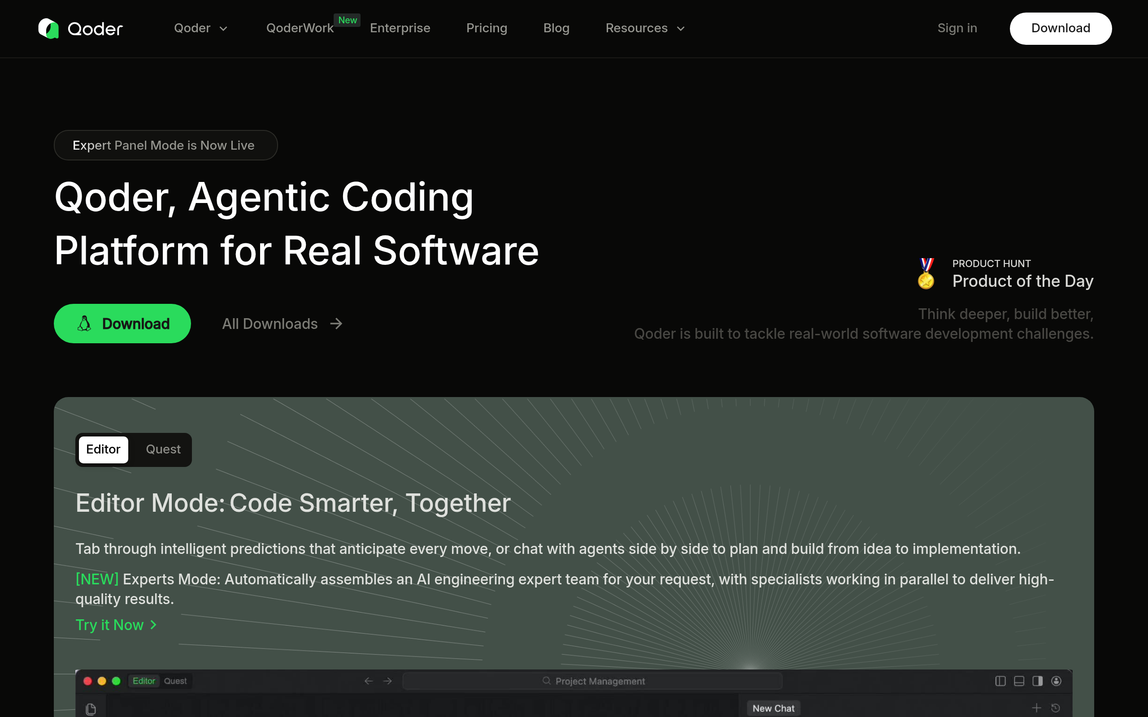Click the Sign in link
This screenshot has width=1148, height=717.
pyautogui.click(x=957, y=28)
